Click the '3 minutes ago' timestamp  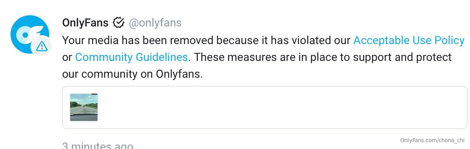point(98,146)
